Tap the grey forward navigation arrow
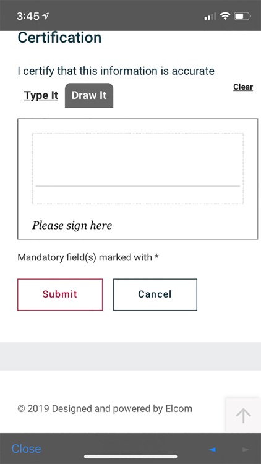Screen dimensions: 261x464 (246, 450)
